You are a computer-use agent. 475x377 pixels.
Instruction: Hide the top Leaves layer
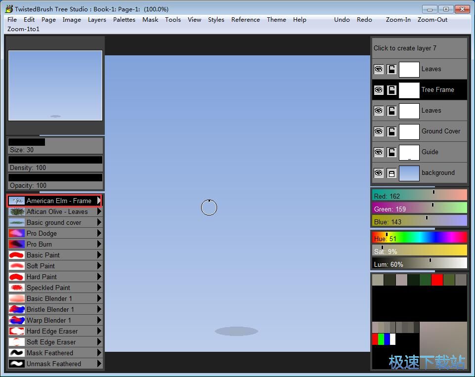tap(378, 69)
